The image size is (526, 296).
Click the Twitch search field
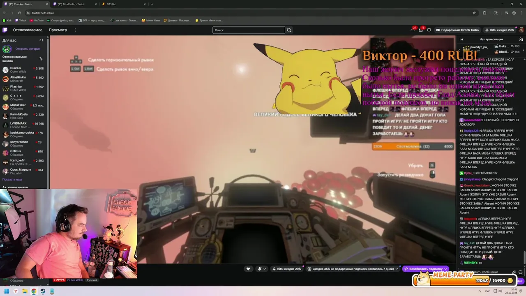coord(249,30)
